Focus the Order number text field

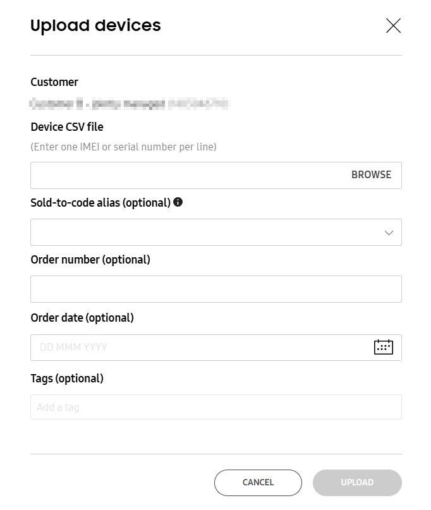click(215, 289)
